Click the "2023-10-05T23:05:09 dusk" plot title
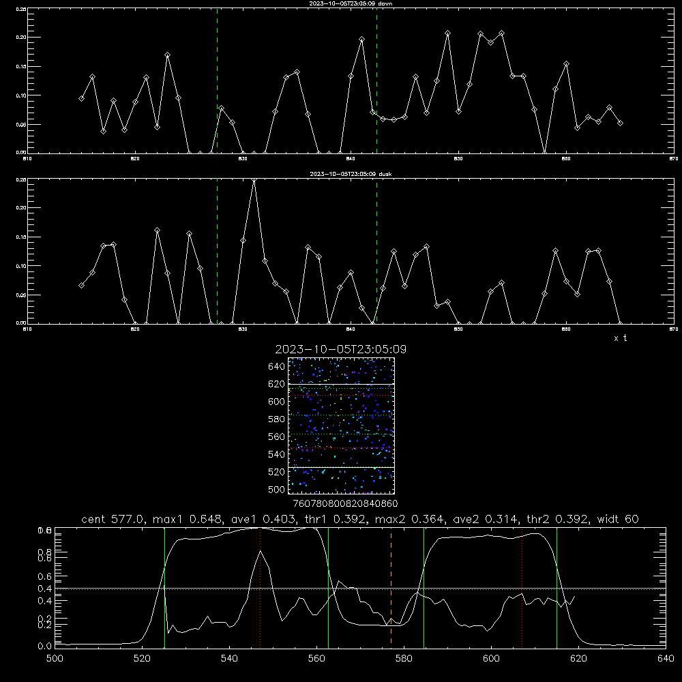This screenshot has width=682, height=682. coord(351,174)
